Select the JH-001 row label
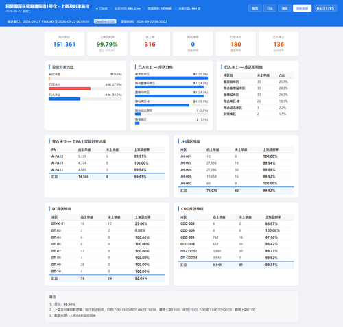The width and height of the screenshot is (343, 327). click(x=186, y=156)
